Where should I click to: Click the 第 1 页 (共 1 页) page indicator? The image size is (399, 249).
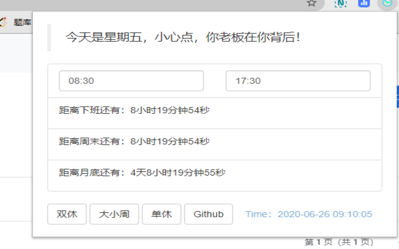click(x=339, y=242)
